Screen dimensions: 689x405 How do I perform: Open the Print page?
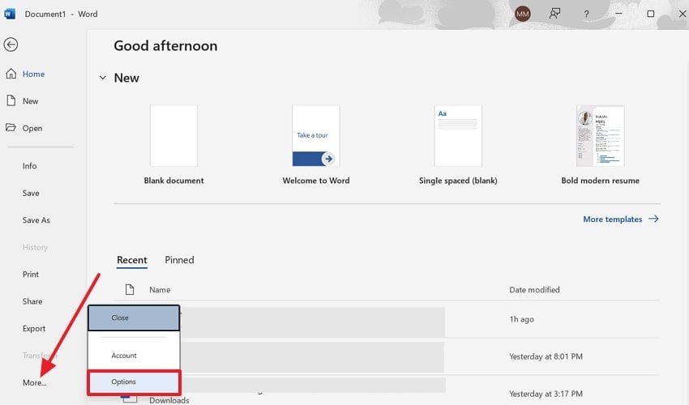pos(31,274)
